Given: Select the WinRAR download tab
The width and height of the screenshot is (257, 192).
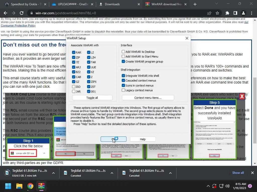Looking at the screenshot, I should pos(167,4).
